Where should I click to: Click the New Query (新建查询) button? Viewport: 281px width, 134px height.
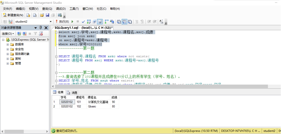click(x=13, y=15)
